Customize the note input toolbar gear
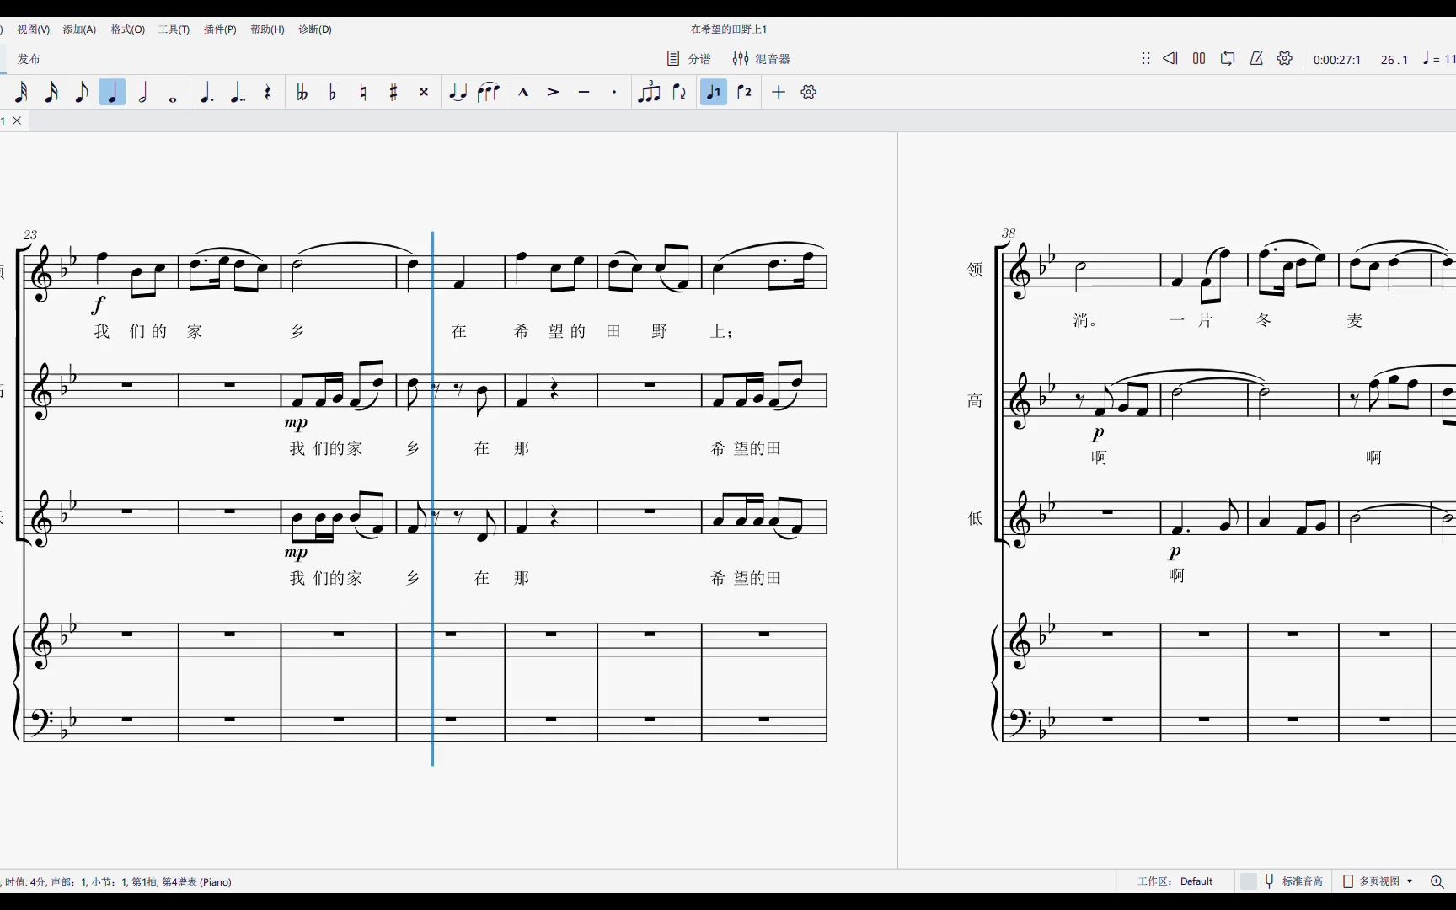The image size is (1456, 910). point(809,92)
